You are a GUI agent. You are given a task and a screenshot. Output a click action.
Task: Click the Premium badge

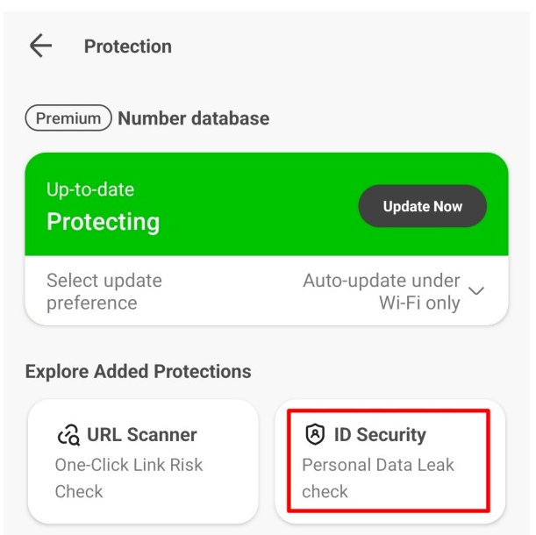click(x=68, y=118)
